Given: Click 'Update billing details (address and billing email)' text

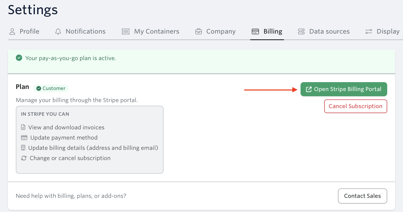Looking at the screenshot, I should (93, 148).
